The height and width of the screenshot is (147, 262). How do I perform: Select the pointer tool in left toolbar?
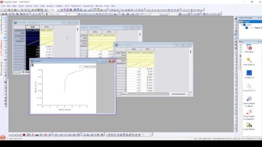5,18
